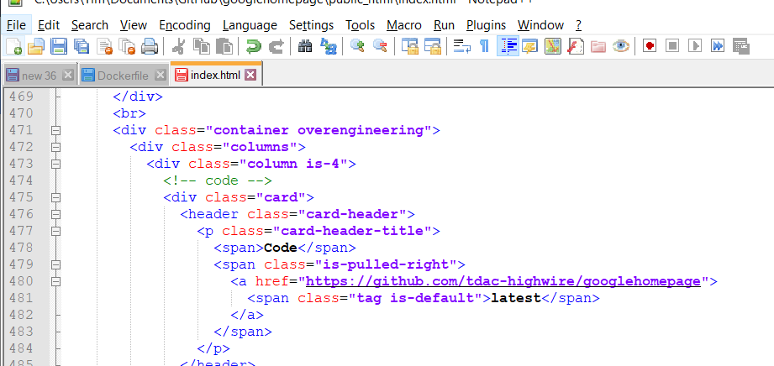Open the Edit menu
This screenshot has height=366, width=774.
[49, 24]
